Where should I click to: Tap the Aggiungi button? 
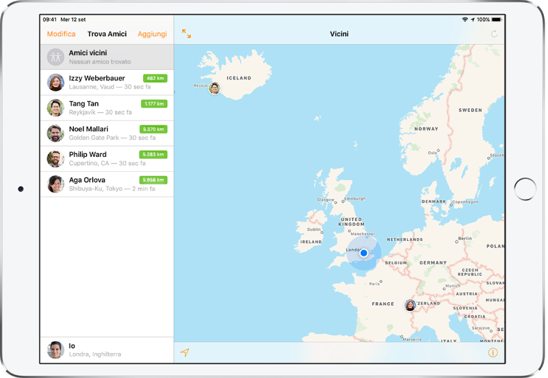point(153,34)
